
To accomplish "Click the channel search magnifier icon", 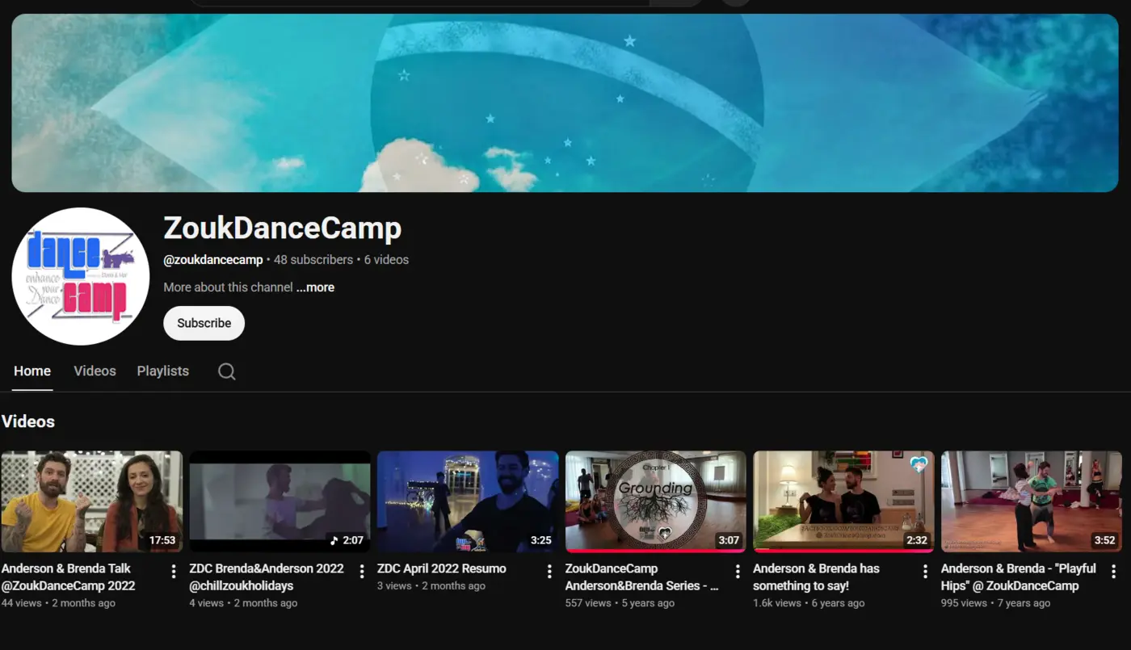I will click(x=227, y=371).
